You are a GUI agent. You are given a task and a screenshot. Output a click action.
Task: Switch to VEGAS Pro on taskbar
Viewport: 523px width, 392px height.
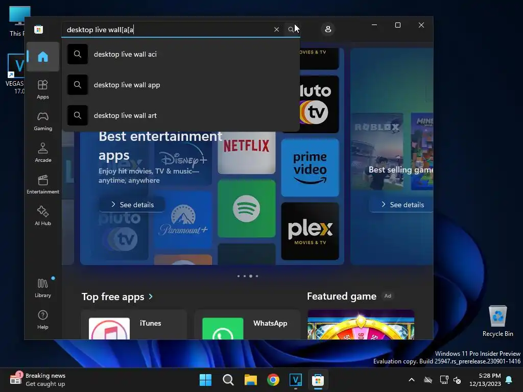pyautogui.click(x=296, y=380)
